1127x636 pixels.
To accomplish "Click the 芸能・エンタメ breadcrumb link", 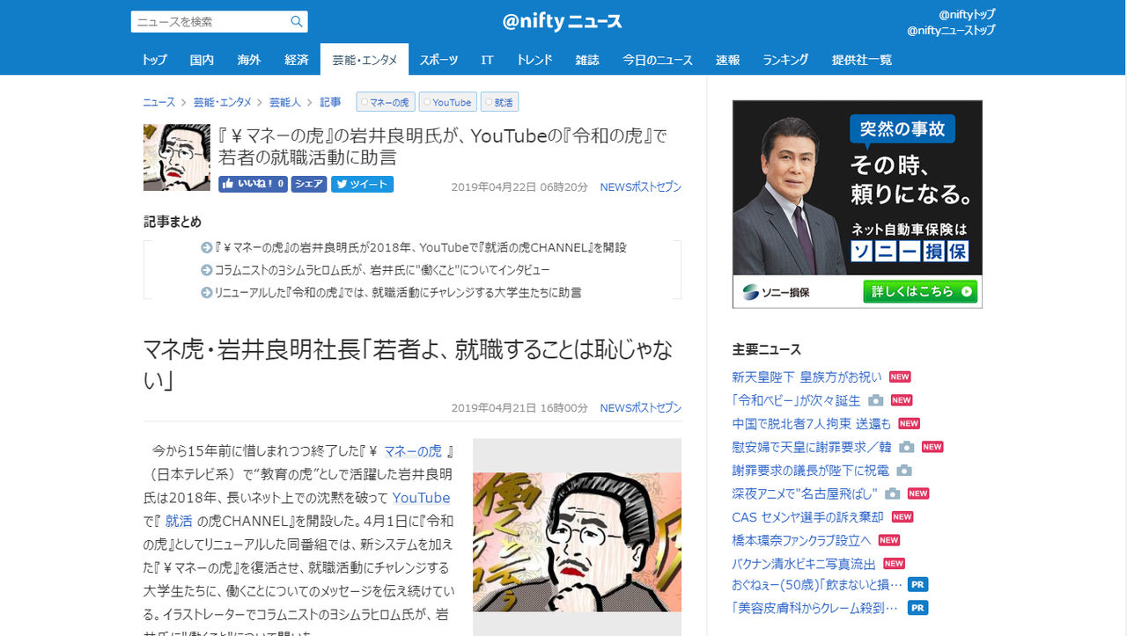I will [223, 103].
